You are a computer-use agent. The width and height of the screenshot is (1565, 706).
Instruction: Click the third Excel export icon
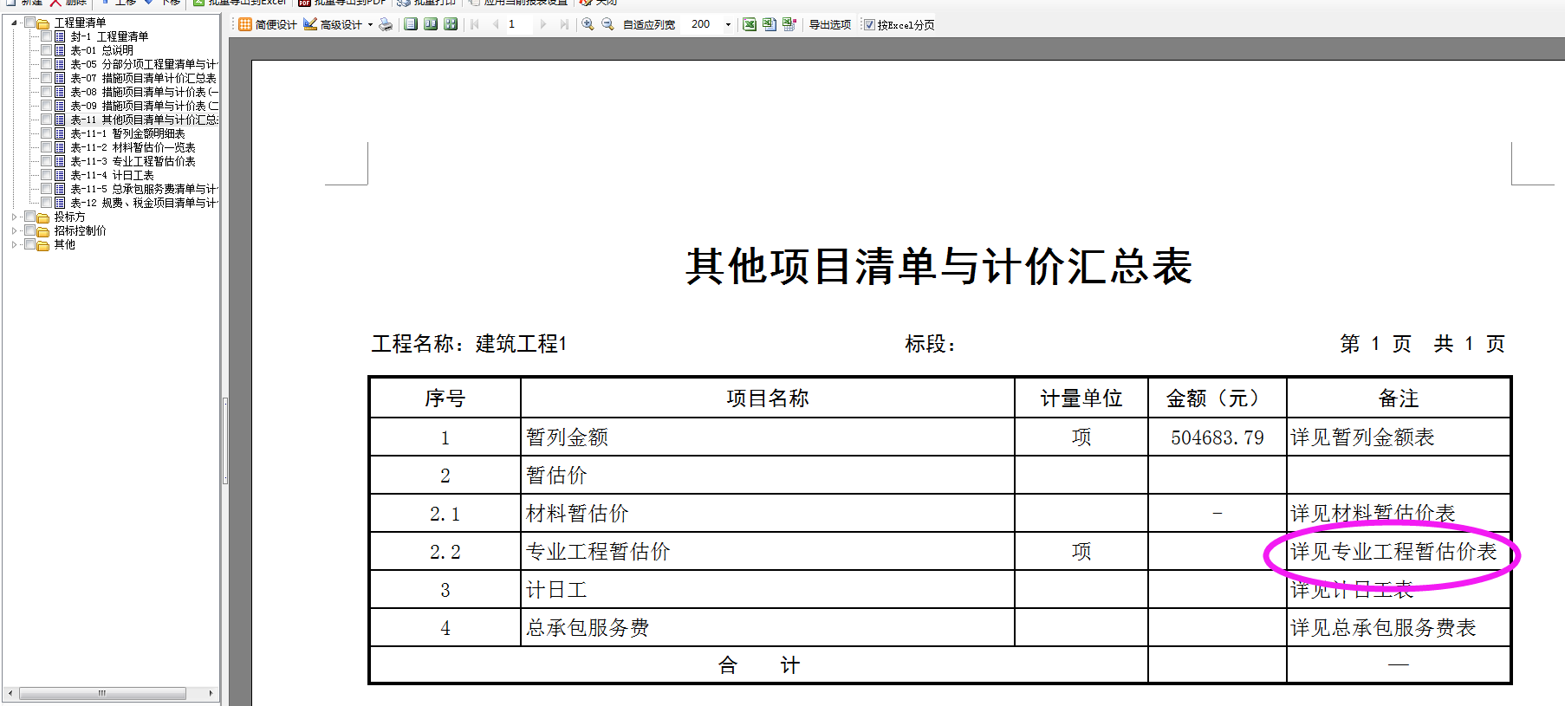click(789, 24)
